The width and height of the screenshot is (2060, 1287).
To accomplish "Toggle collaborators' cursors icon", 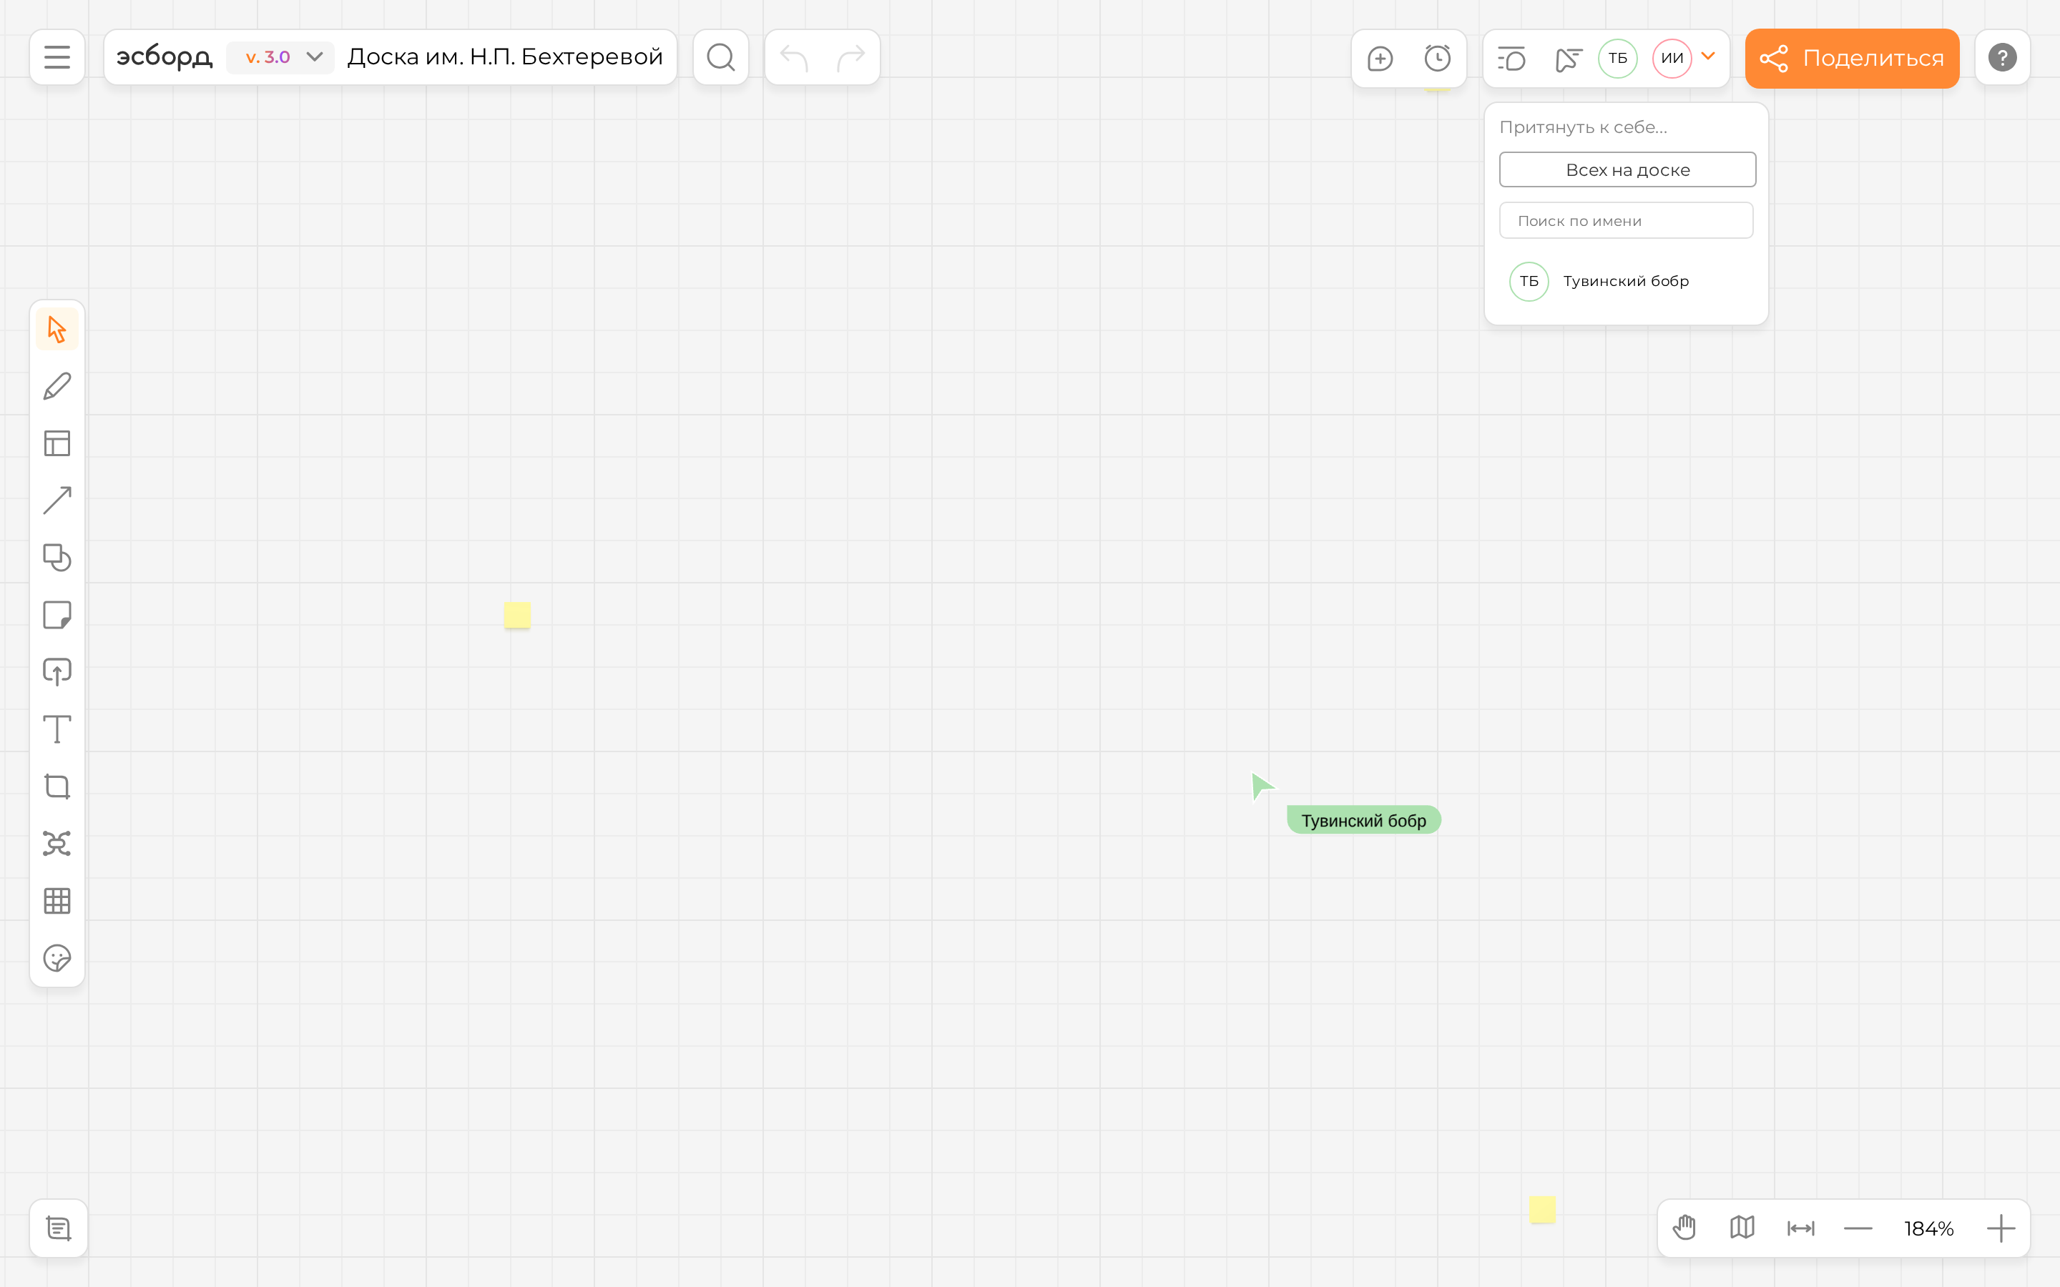I will coord(1567,58).
